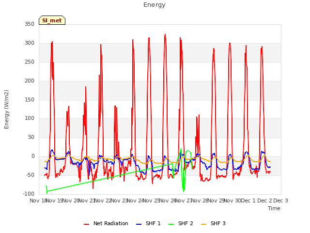The height and width of the screenshot is (233, 310).
Task: Click the green SHF 2 legend swatch
Action: pos(171,224)
